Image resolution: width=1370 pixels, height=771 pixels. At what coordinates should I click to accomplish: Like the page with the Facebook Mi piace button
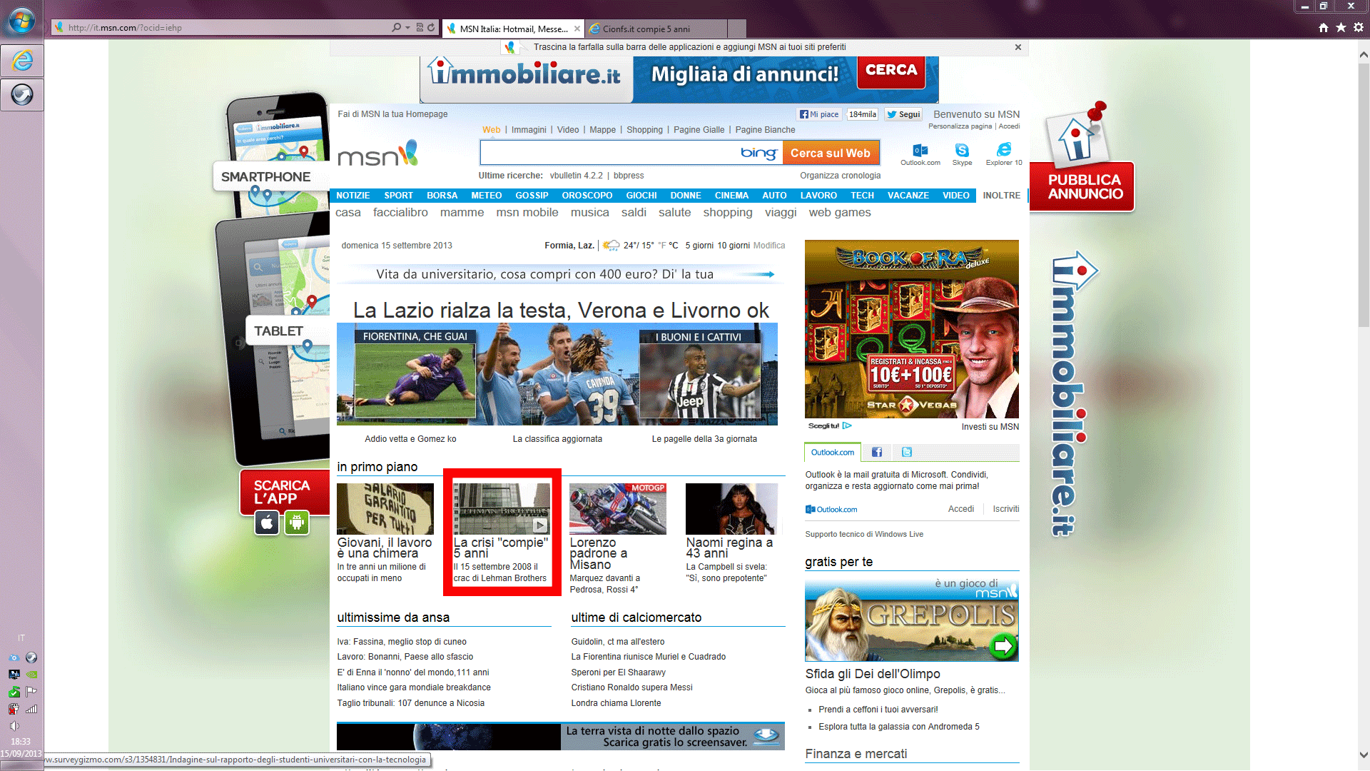818,114
